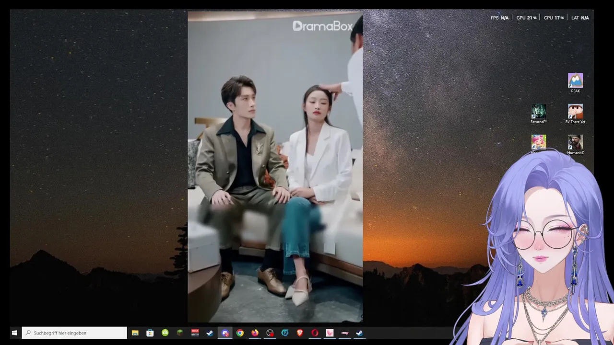The width and height of the screenshot is (614, 345).
Task: Open Firefox from the taskbar
Action: pos(255,333)
